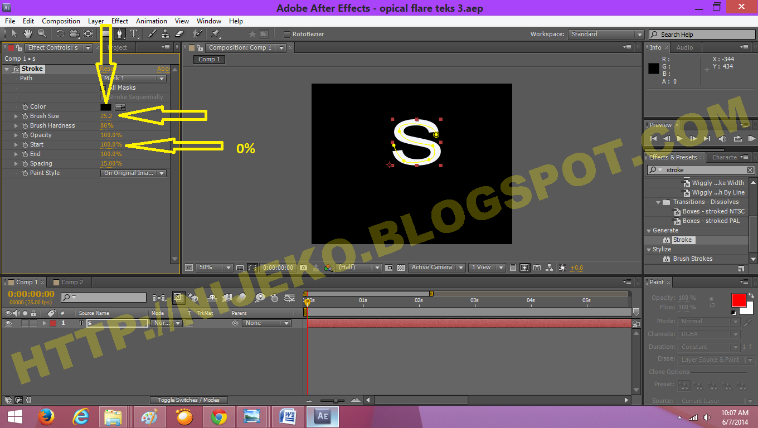Open the Parent None dropdown
The image size is (758, 428).
point(266,323)
